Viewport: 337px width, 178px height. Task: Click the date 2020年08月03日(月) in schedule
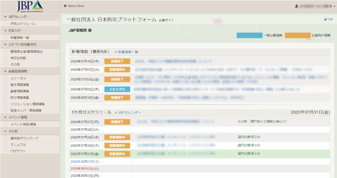click(x=85, y=176)
